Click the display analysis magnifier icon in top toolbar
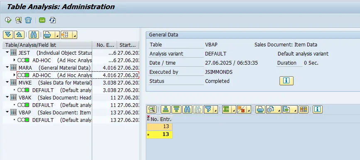 point(18,20)
